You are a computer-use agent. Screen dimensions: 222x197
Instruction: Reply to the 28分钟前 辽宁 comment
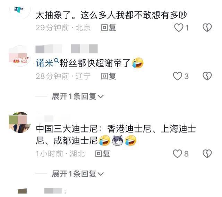tap(109, 76)
